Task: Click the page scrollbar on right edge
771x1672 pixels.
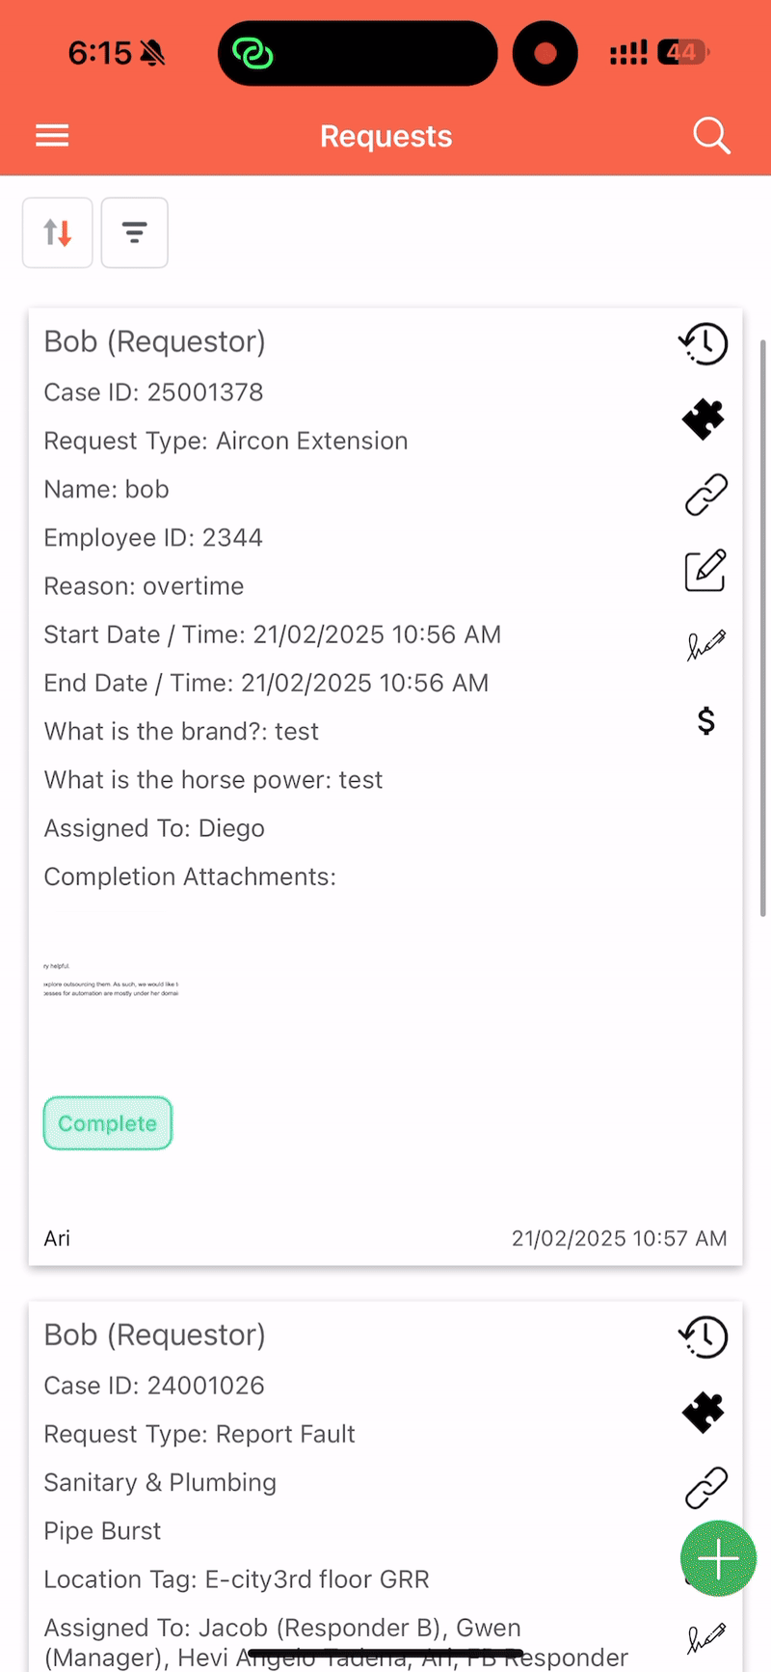Action: click(763, 627)
